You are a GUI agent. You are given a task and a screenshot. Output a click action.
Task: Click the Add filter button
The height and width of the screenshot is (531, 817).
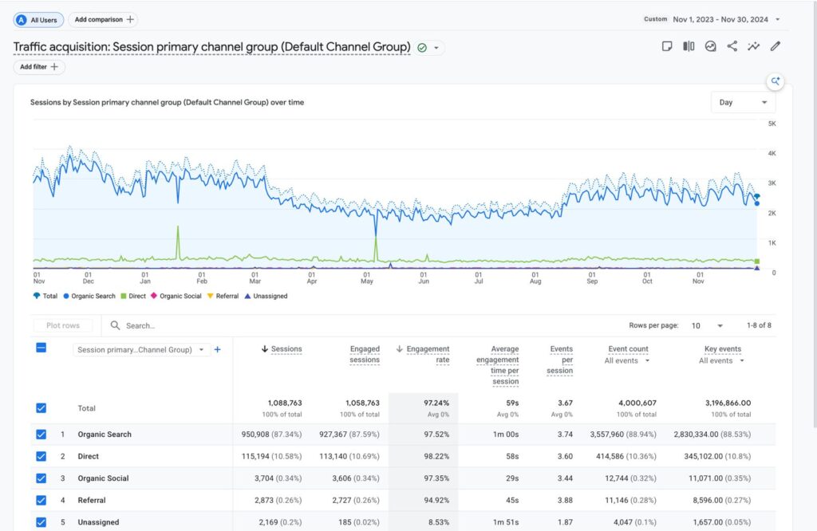[x=39, y=67]
